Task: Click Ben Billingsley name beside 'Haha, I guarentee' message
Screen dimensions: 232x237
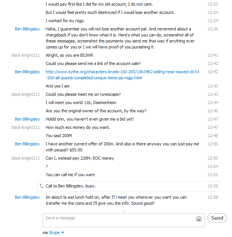Action: (27, 29)
